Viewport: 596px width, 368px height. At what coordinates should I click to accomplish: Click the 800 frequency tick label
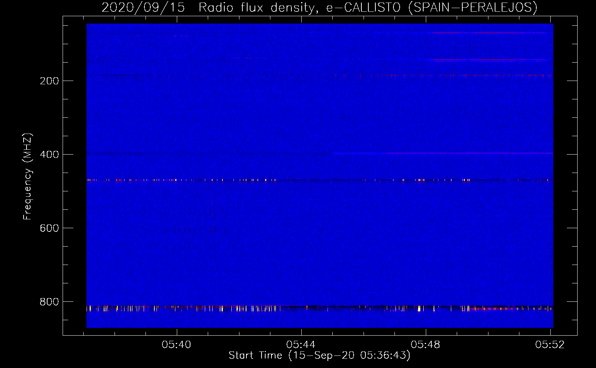49,302
